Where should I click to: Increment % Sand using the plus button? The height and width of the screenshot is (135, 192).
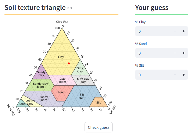click(x=184, y=53)
